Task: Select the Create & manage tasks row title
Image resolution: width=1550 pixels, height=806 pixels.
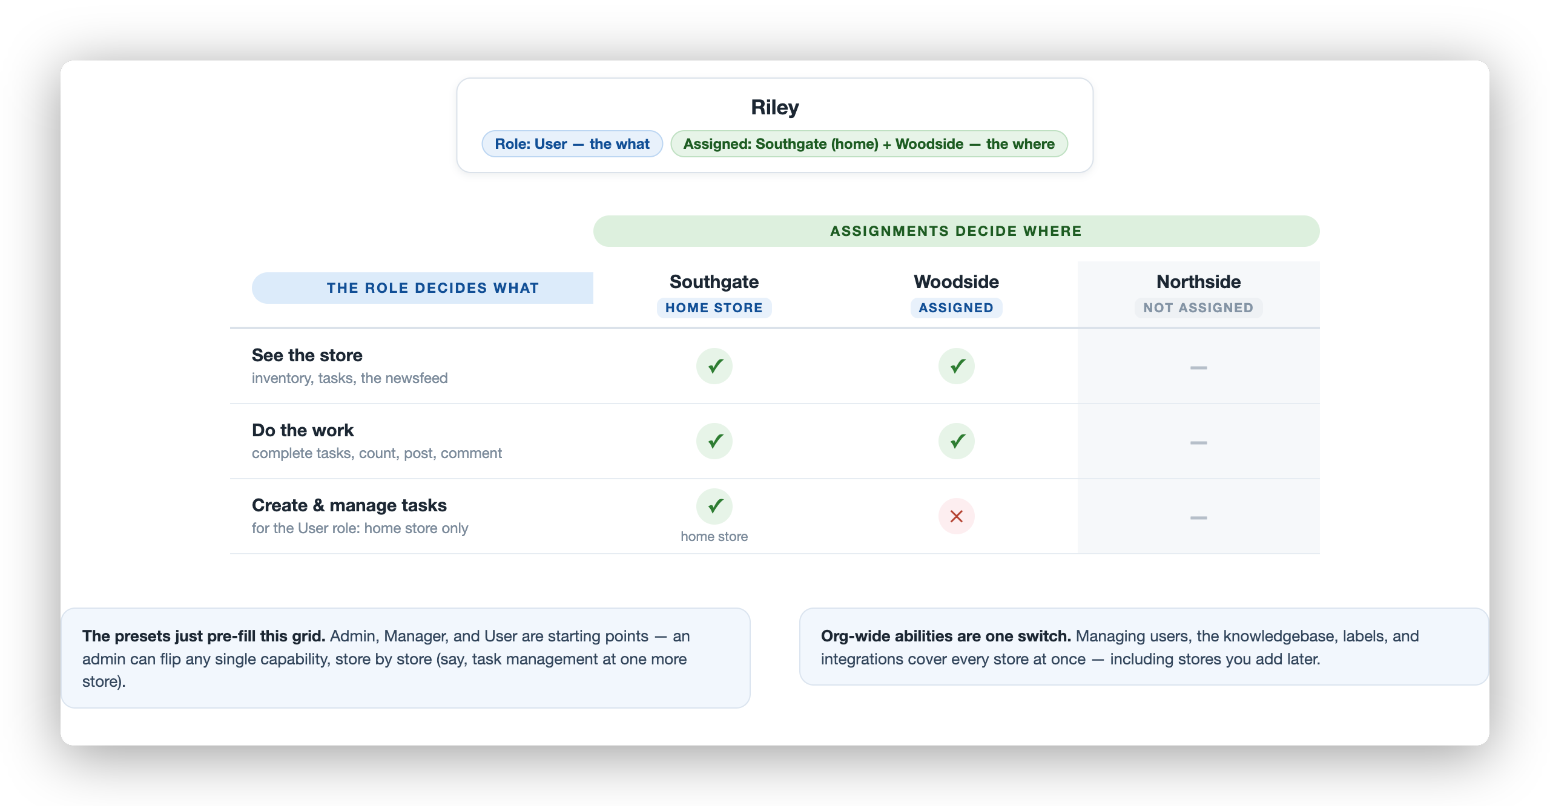Action: tap(349, 505)
